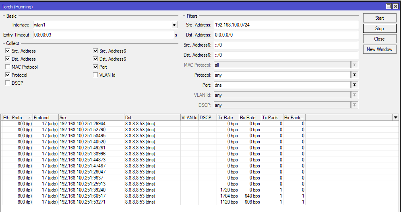Click the VLAN Id filter dropdown arrow
401x212 pixels.
point(354,95)
